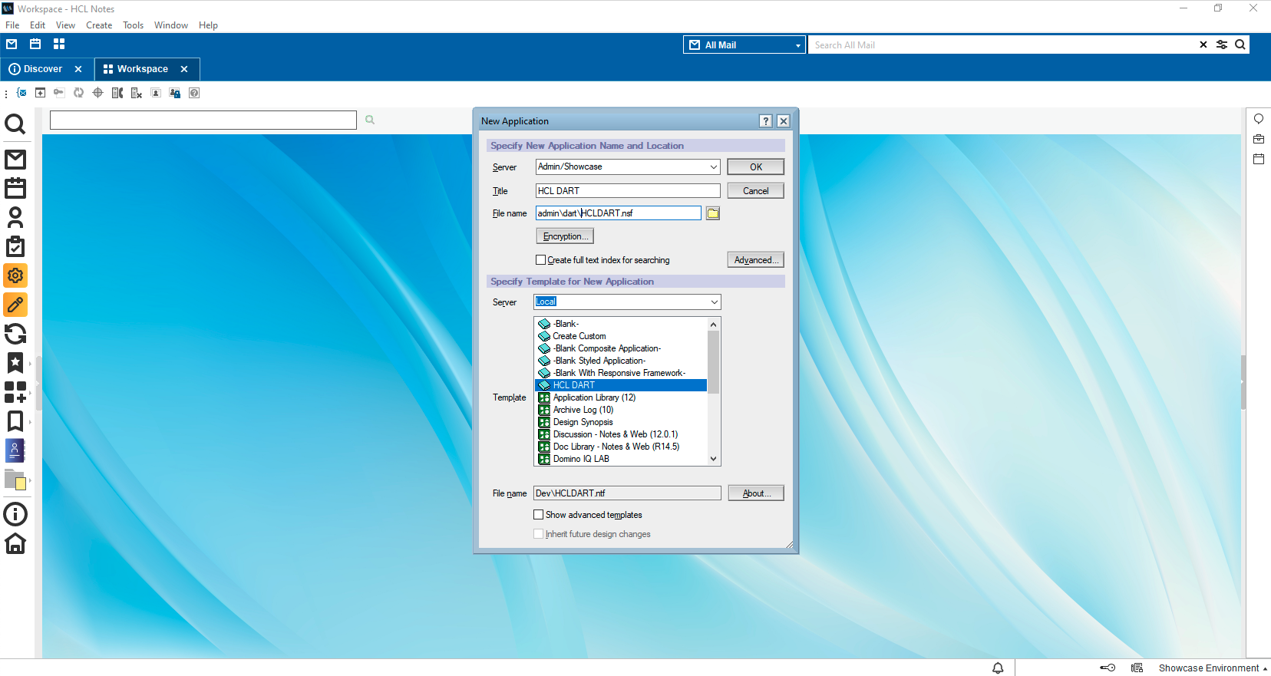Select the HCL DART template
Viewport: 1271px width, 676px height.
(x=621, y=385)
